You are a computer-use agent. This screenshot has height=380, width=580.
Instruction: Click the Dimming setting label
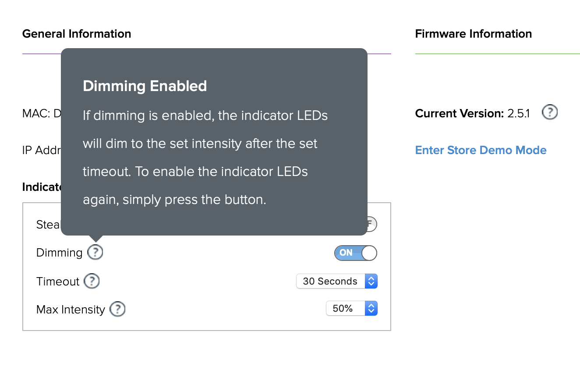tap(59, 253)
